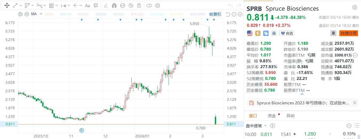Add a comment bubble annotation
This screenshot has width=361, height=139.
96,5
